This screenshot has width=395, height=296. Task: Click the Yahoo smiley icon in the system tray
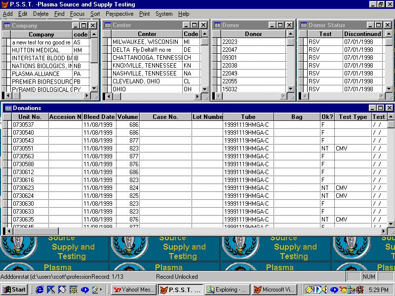pyautogui.click(x=343, y=290)
